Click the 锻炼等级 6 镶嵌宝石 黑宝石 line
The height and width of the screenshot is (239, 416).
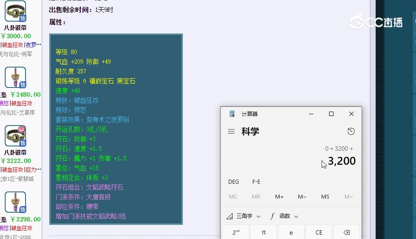95,81
